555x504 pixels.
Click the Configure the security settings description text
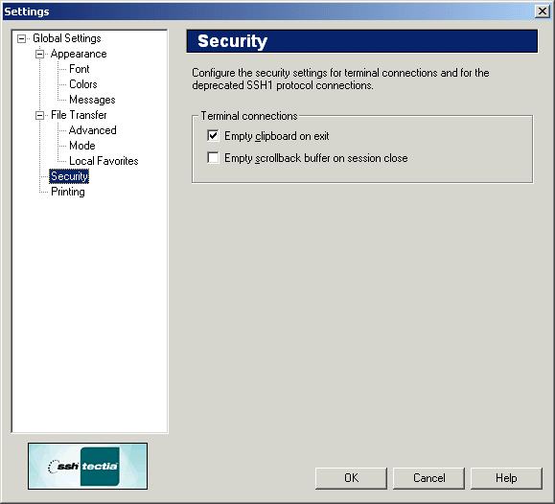click(x=340, y=79)
